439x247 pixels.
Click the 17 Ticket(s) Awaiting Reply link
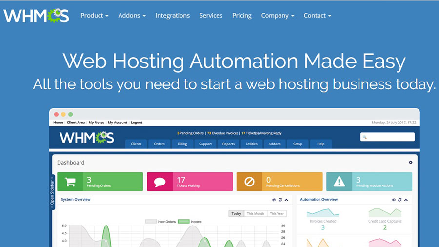pos(261,133)
